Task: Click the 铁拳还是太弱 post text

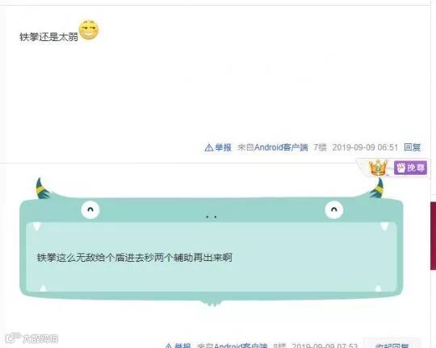Action: 48,37
